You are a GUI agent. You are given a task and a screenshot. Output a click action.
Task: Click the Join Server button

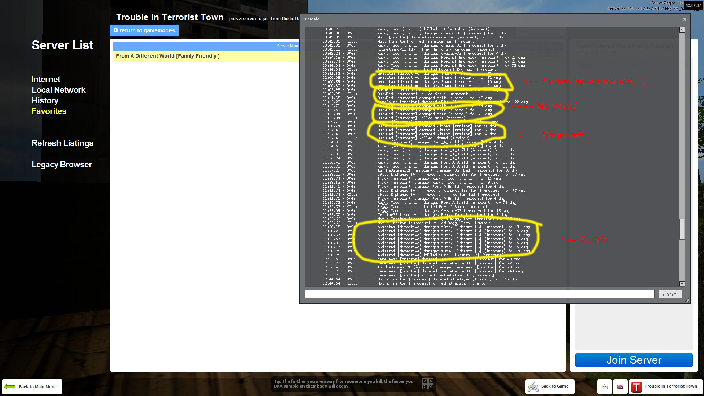coord(634,360)
